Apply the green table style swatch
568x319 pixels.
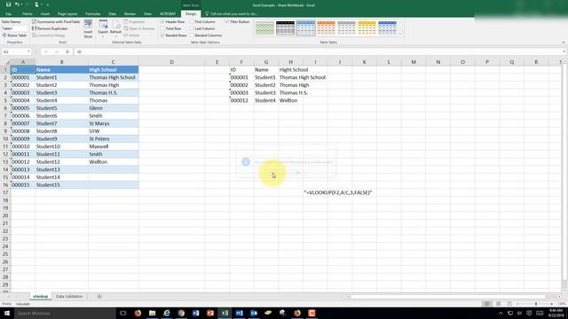[x=264, y=28]
